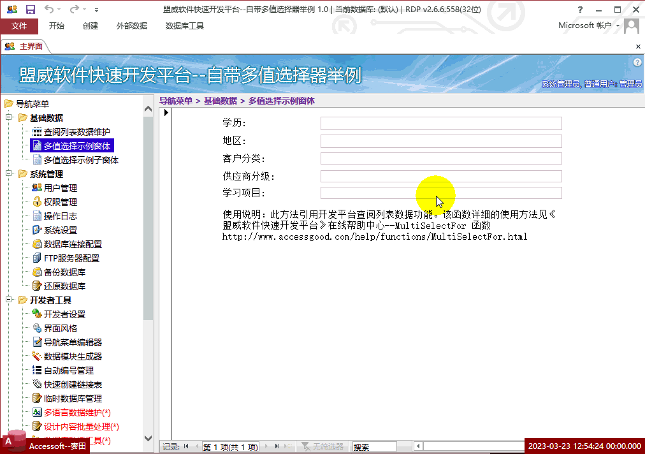Click the 临时数据库管理 icon

37,398
